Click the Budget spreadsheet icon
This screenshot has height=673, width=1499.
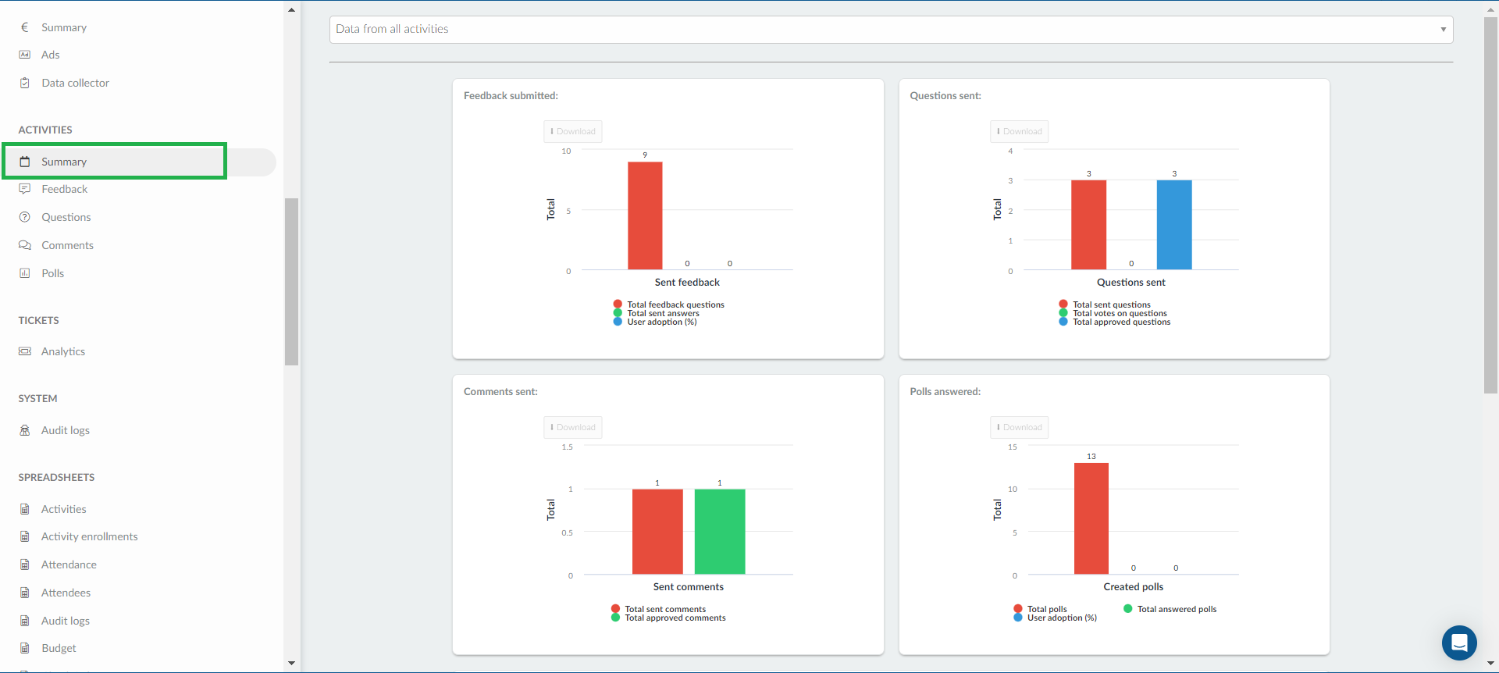pos(24,648)
